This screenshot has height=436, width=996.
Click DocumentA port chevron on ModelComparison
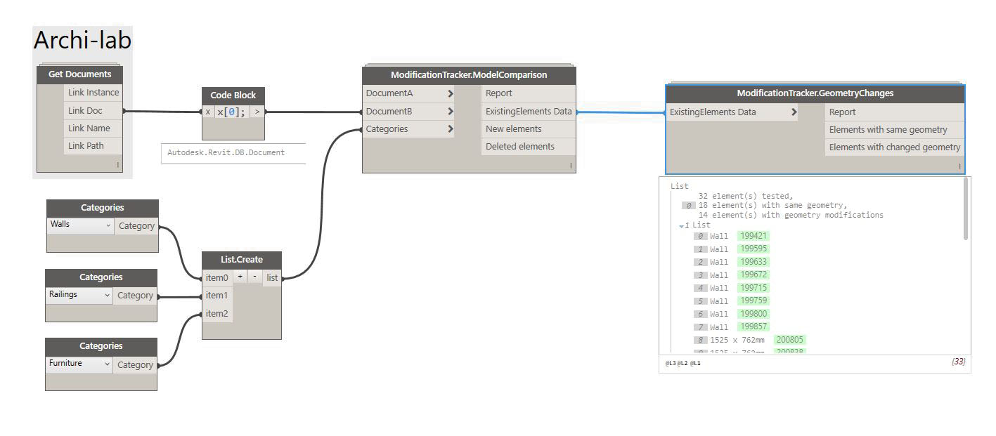[450, 93]
